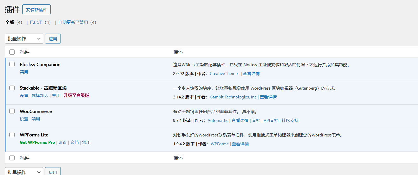View details for WPForms Lite (查看详情)
This screenshot has height=175, width=418.
pos(240,144)
